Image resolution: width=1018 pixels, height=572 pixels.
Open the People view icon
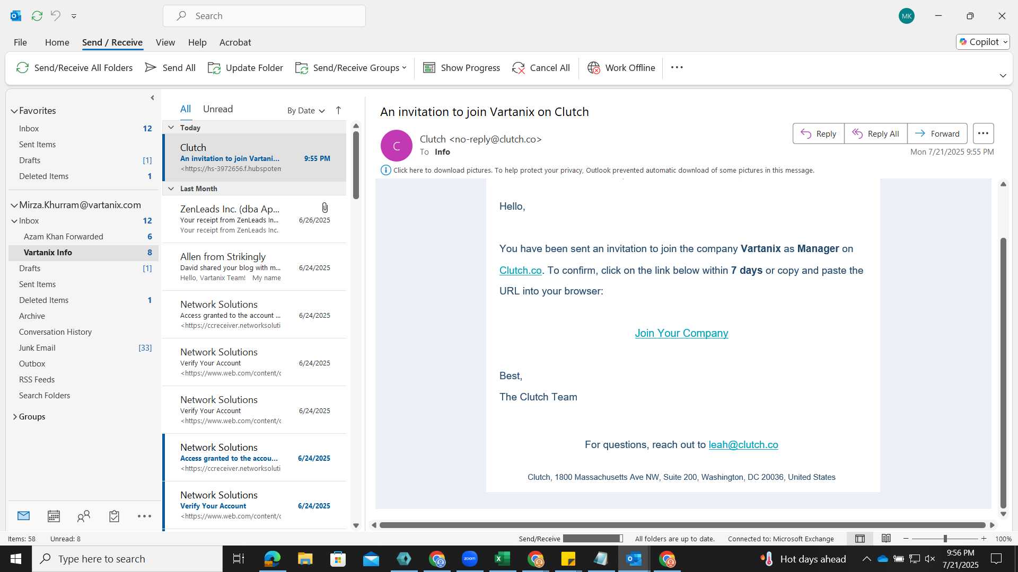[84, 515]
